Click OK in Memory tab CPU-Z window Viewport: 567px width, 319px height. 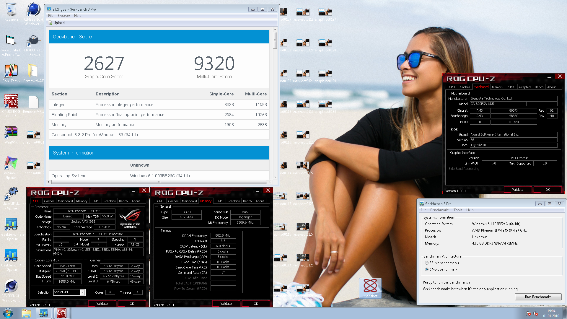[255, 304]
